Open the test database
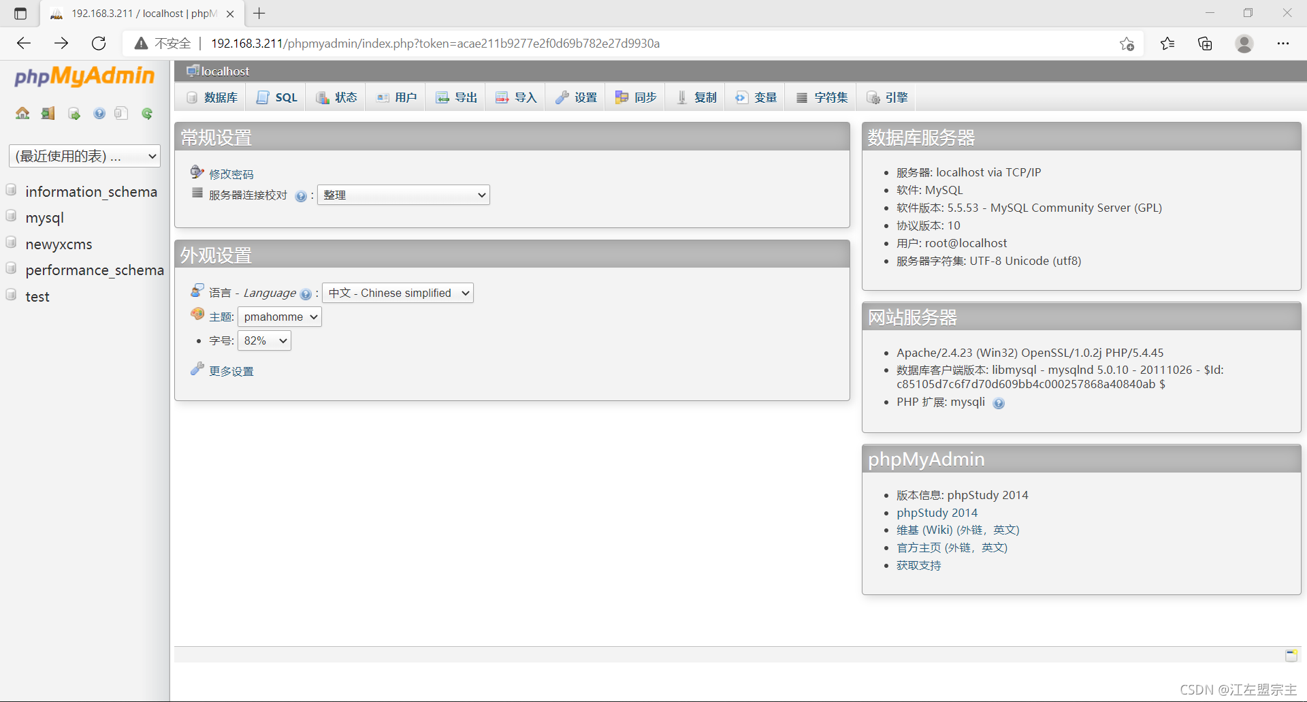 37,296
